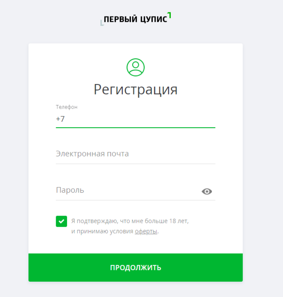Show password with the eye icon

(207, 192)
